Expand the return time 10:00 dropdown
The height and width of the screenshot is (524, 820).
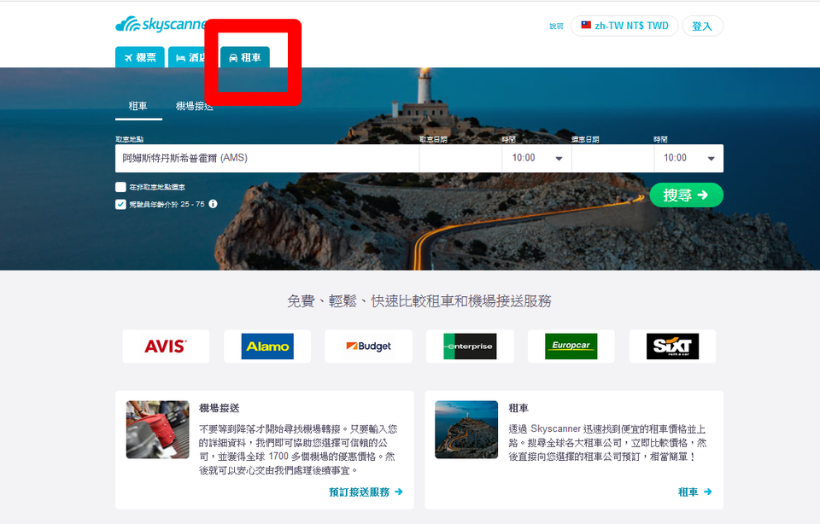[688, 158]
